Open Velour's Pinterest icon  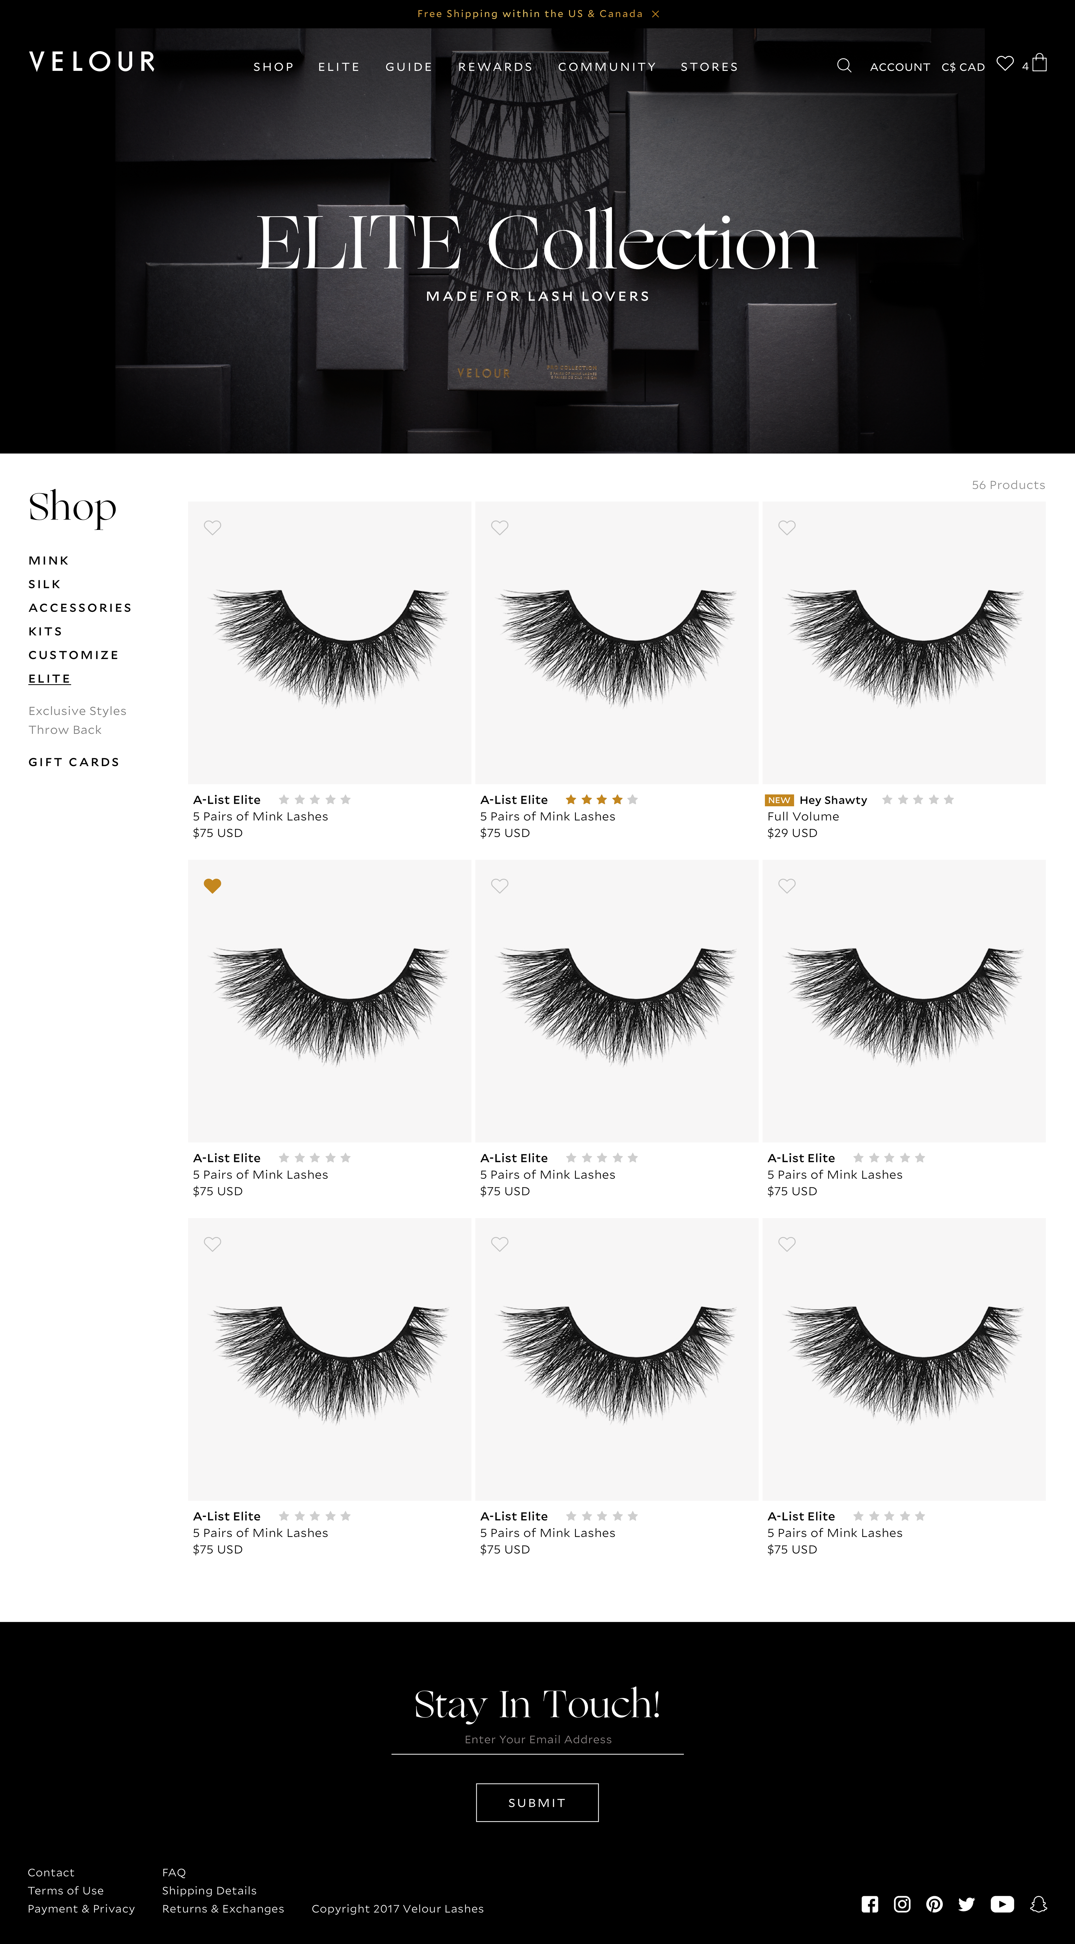[x=935, y=1904]
